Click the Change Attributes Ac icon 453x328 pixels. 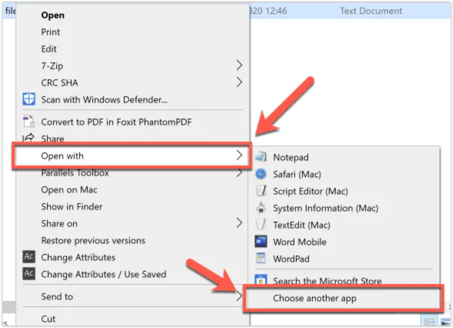[x=29, y=257]
